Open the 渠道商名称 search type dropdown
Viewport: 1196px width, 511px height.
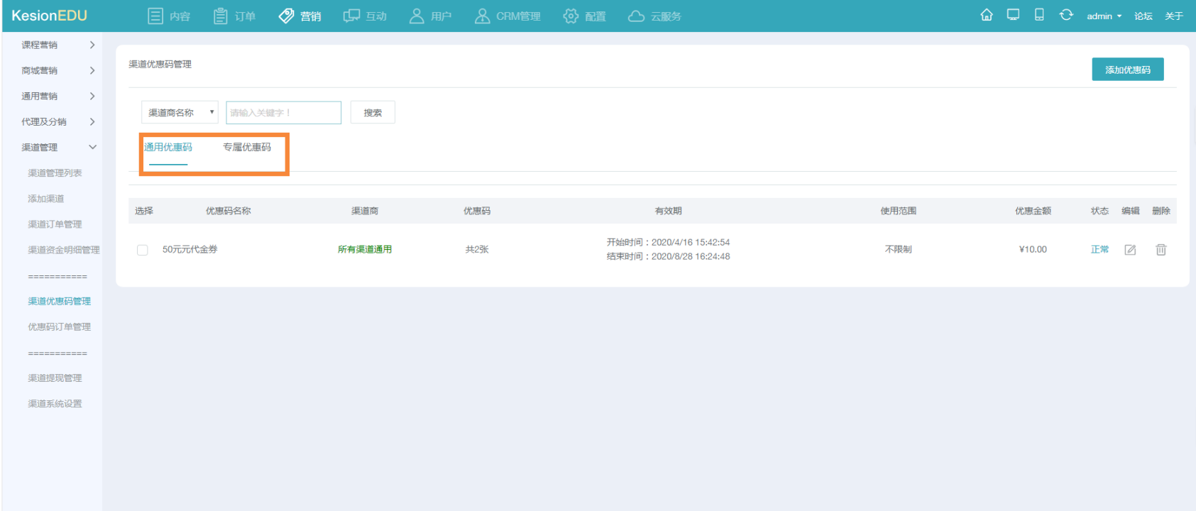pos(180,112)
